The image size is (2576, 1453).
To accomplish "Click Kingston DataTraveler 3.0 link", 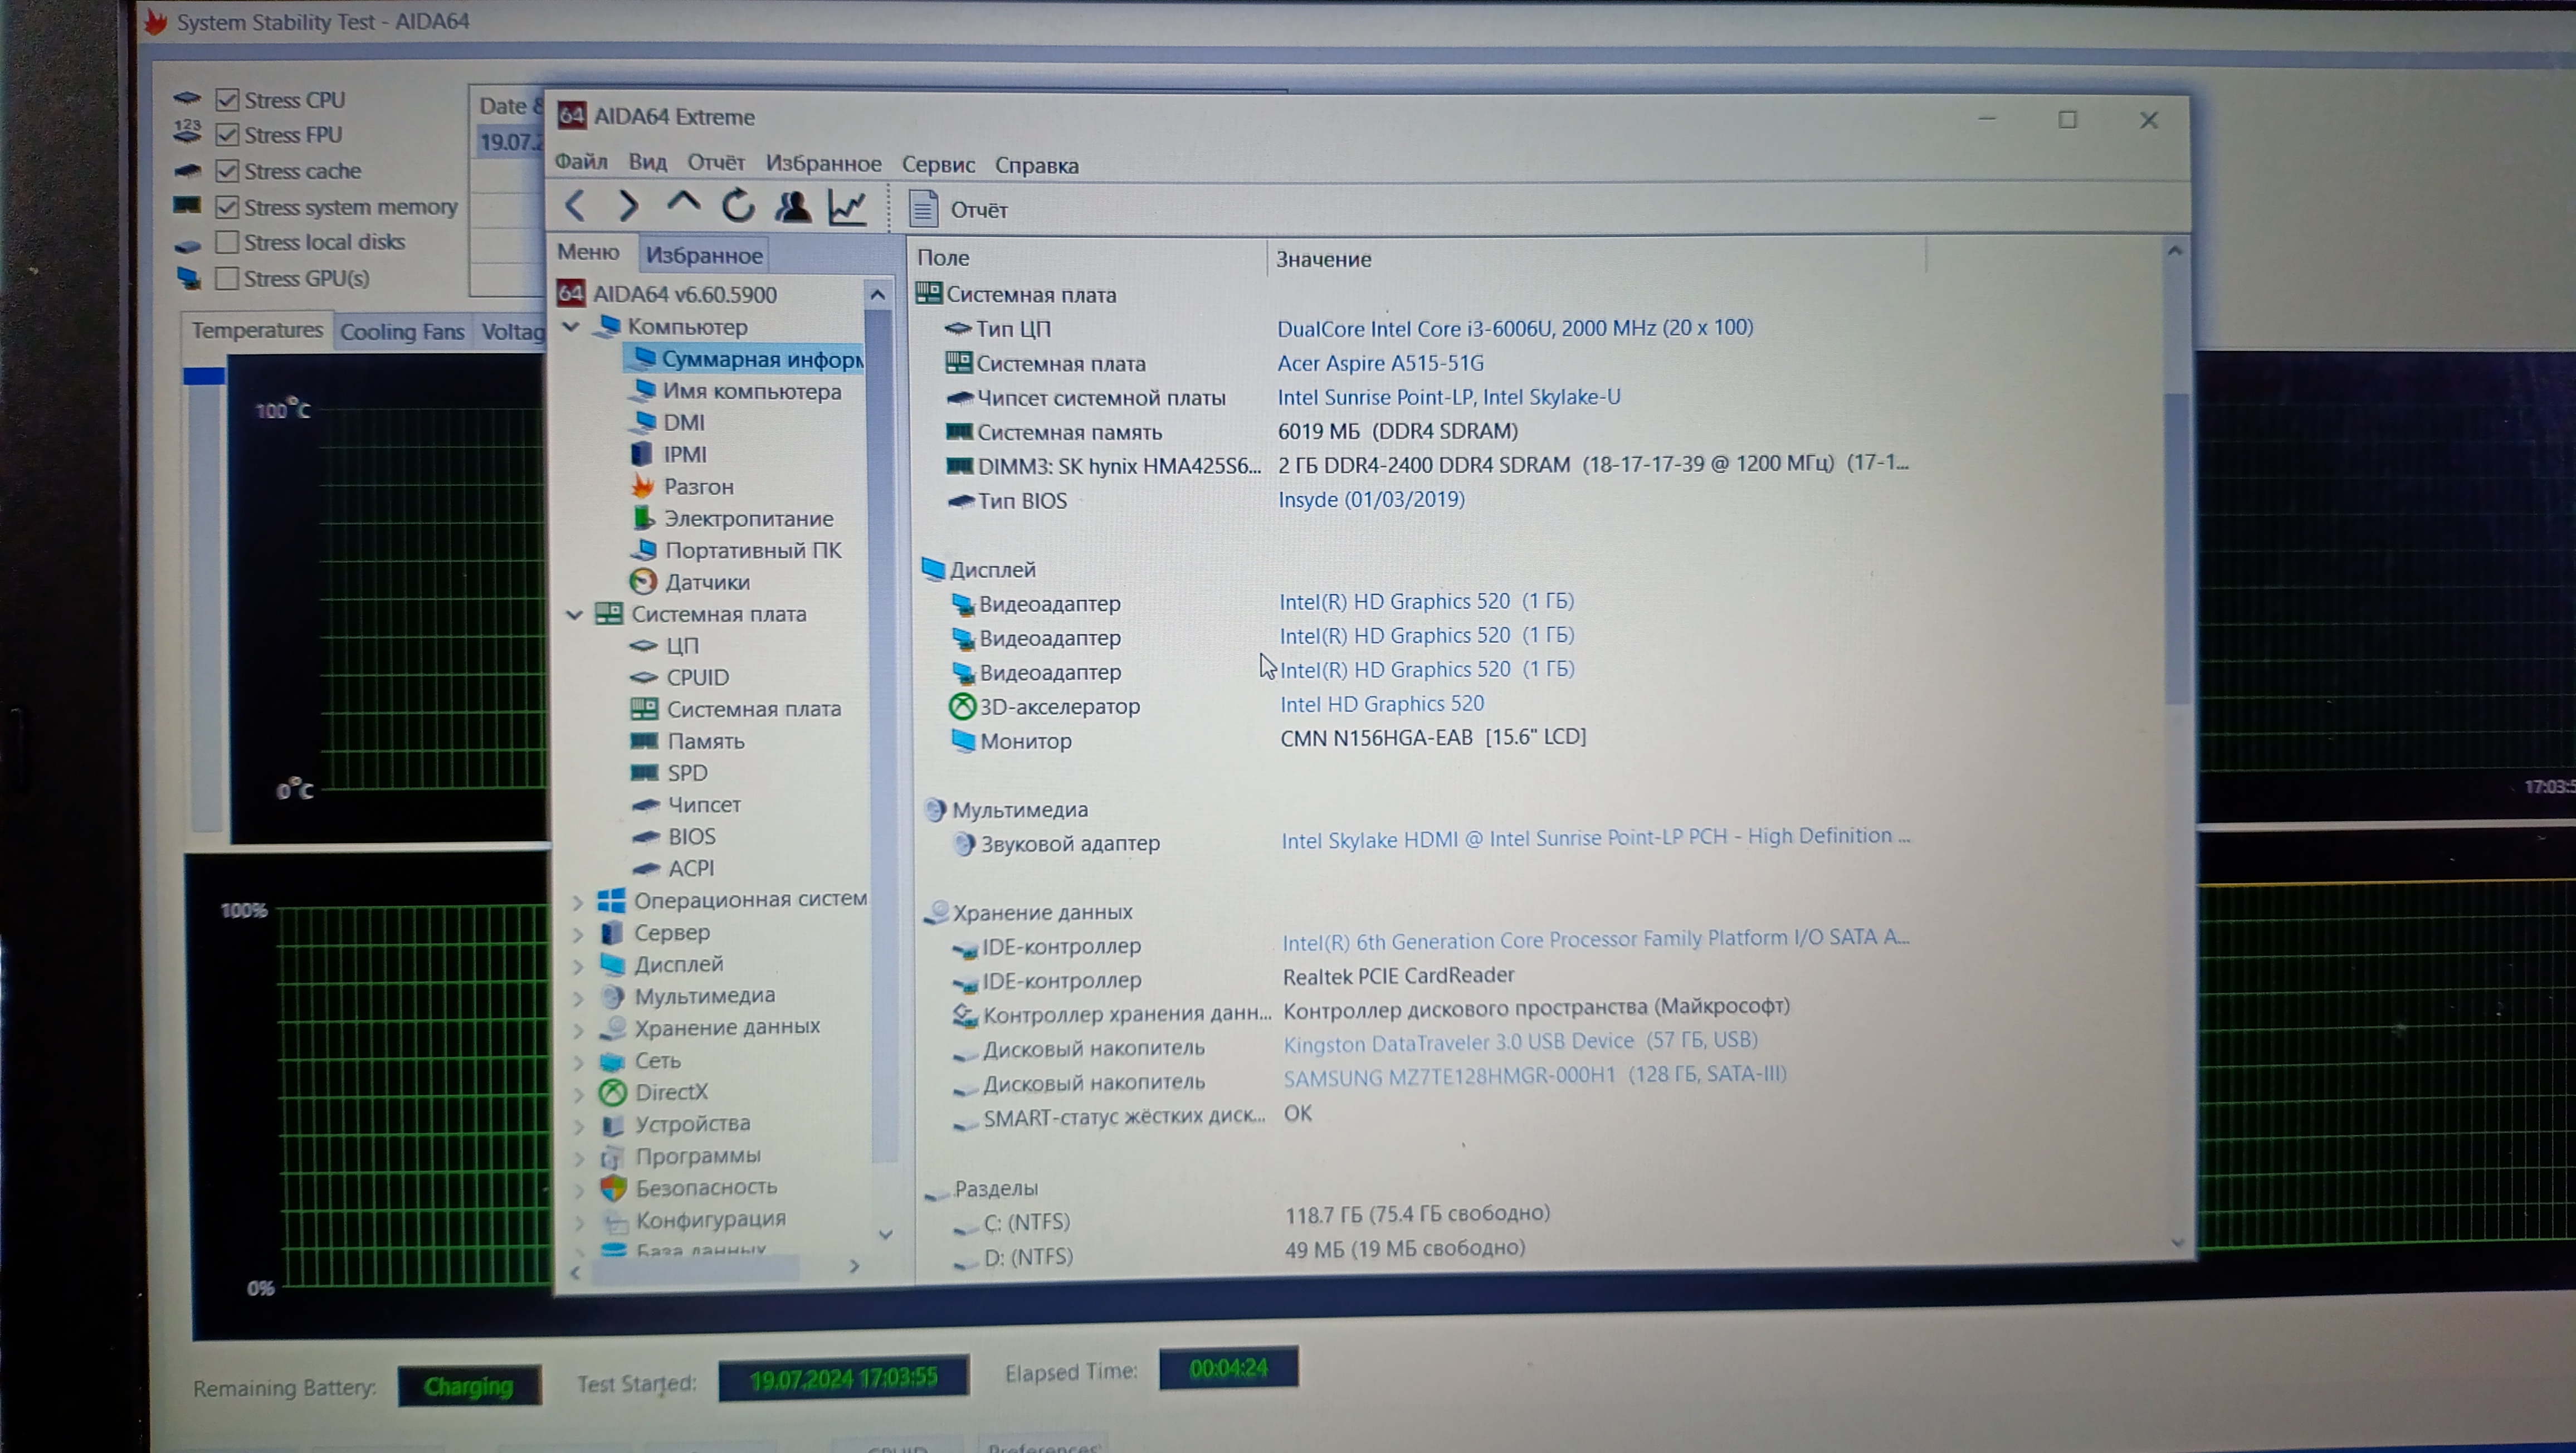I will click(1520, 1042).
